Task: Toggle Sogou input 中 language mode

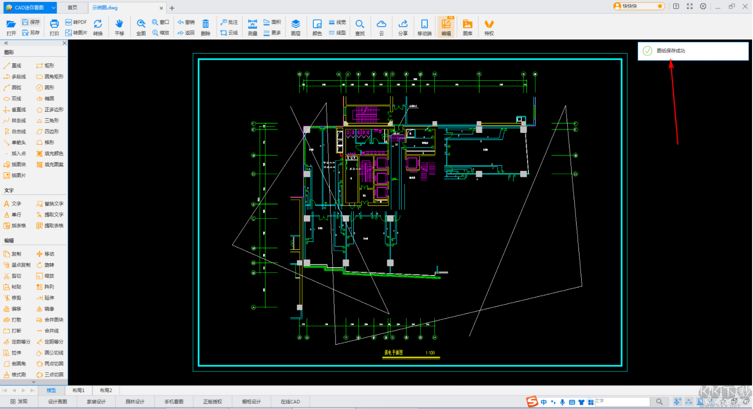Action: (544, 402)
